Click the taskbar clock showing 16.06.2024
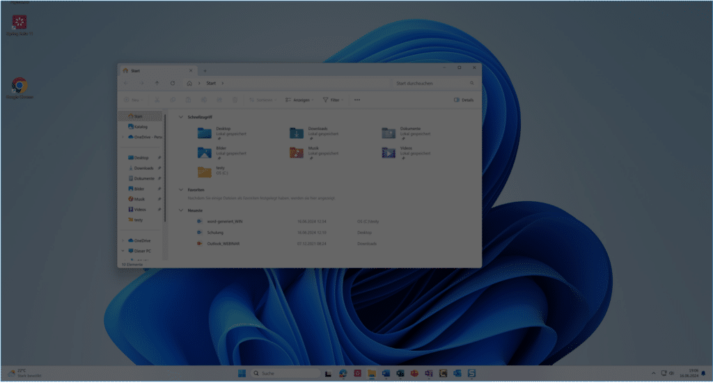The height and width of the screenshot is (387, 713). [x=689, y=373]
